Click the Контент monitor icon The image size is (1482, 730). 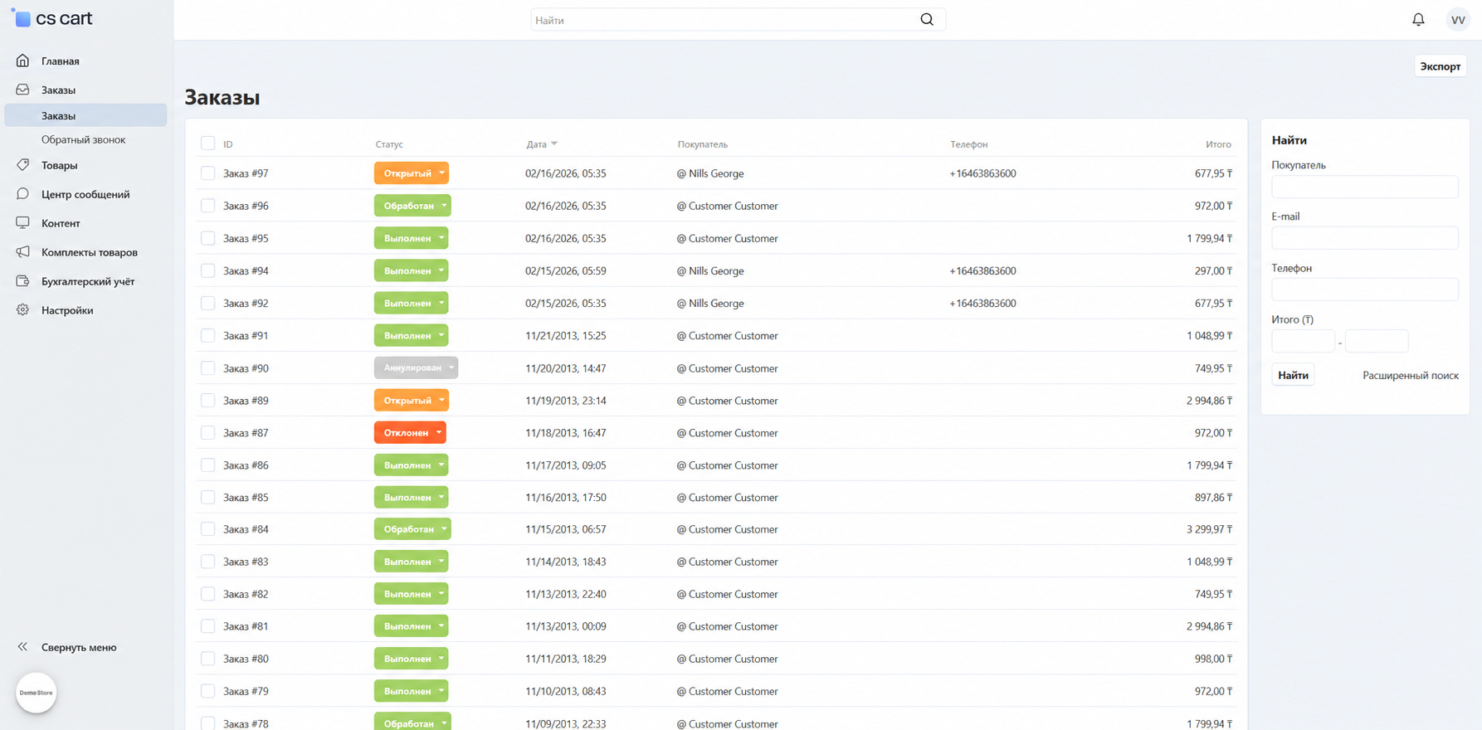22,223
